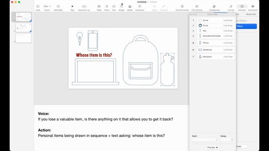Start slideshow with Play button
This screenshot has width=269, height=151.
point(72,8)
